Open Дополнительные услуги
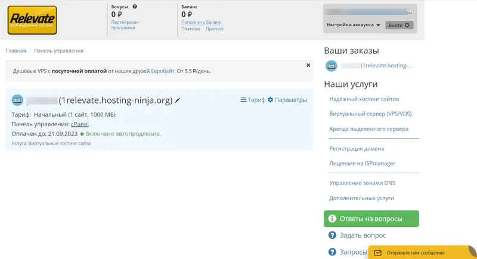Image resolution: width=477 pixels, height=259 pixels. [361, 198]
